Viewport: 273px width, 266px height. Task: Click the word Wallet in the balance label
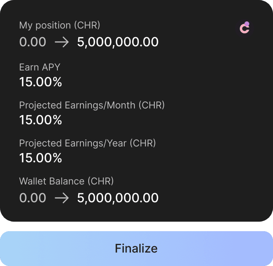32,181
